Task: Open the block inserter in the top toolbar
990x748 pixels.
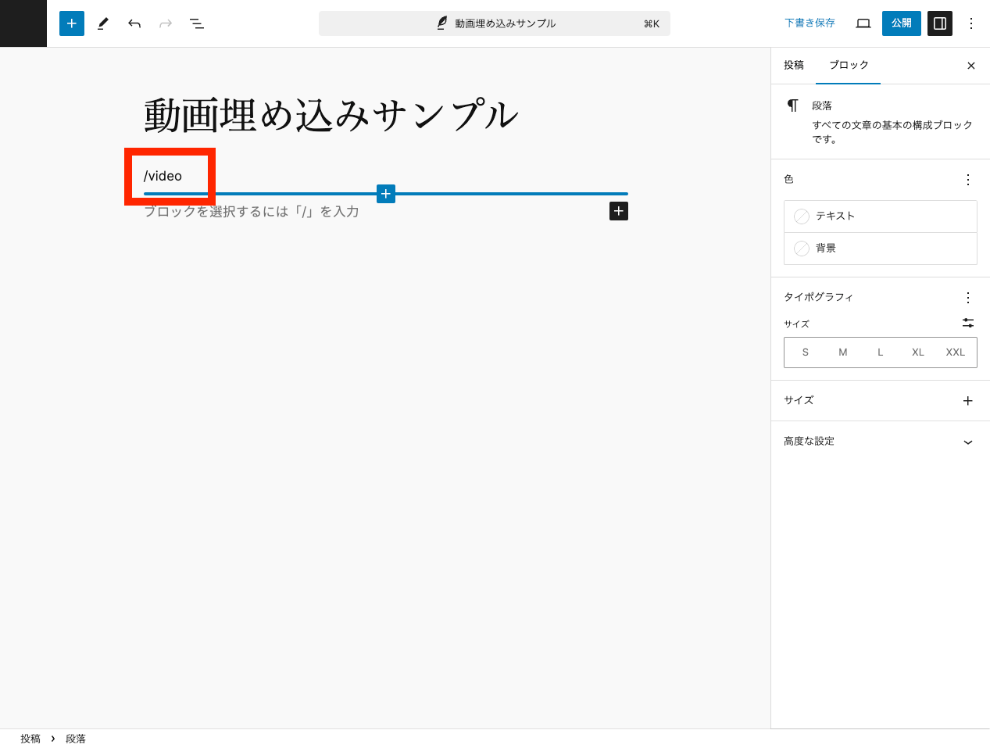Action: pyautogui.click(x=72, y=23)
